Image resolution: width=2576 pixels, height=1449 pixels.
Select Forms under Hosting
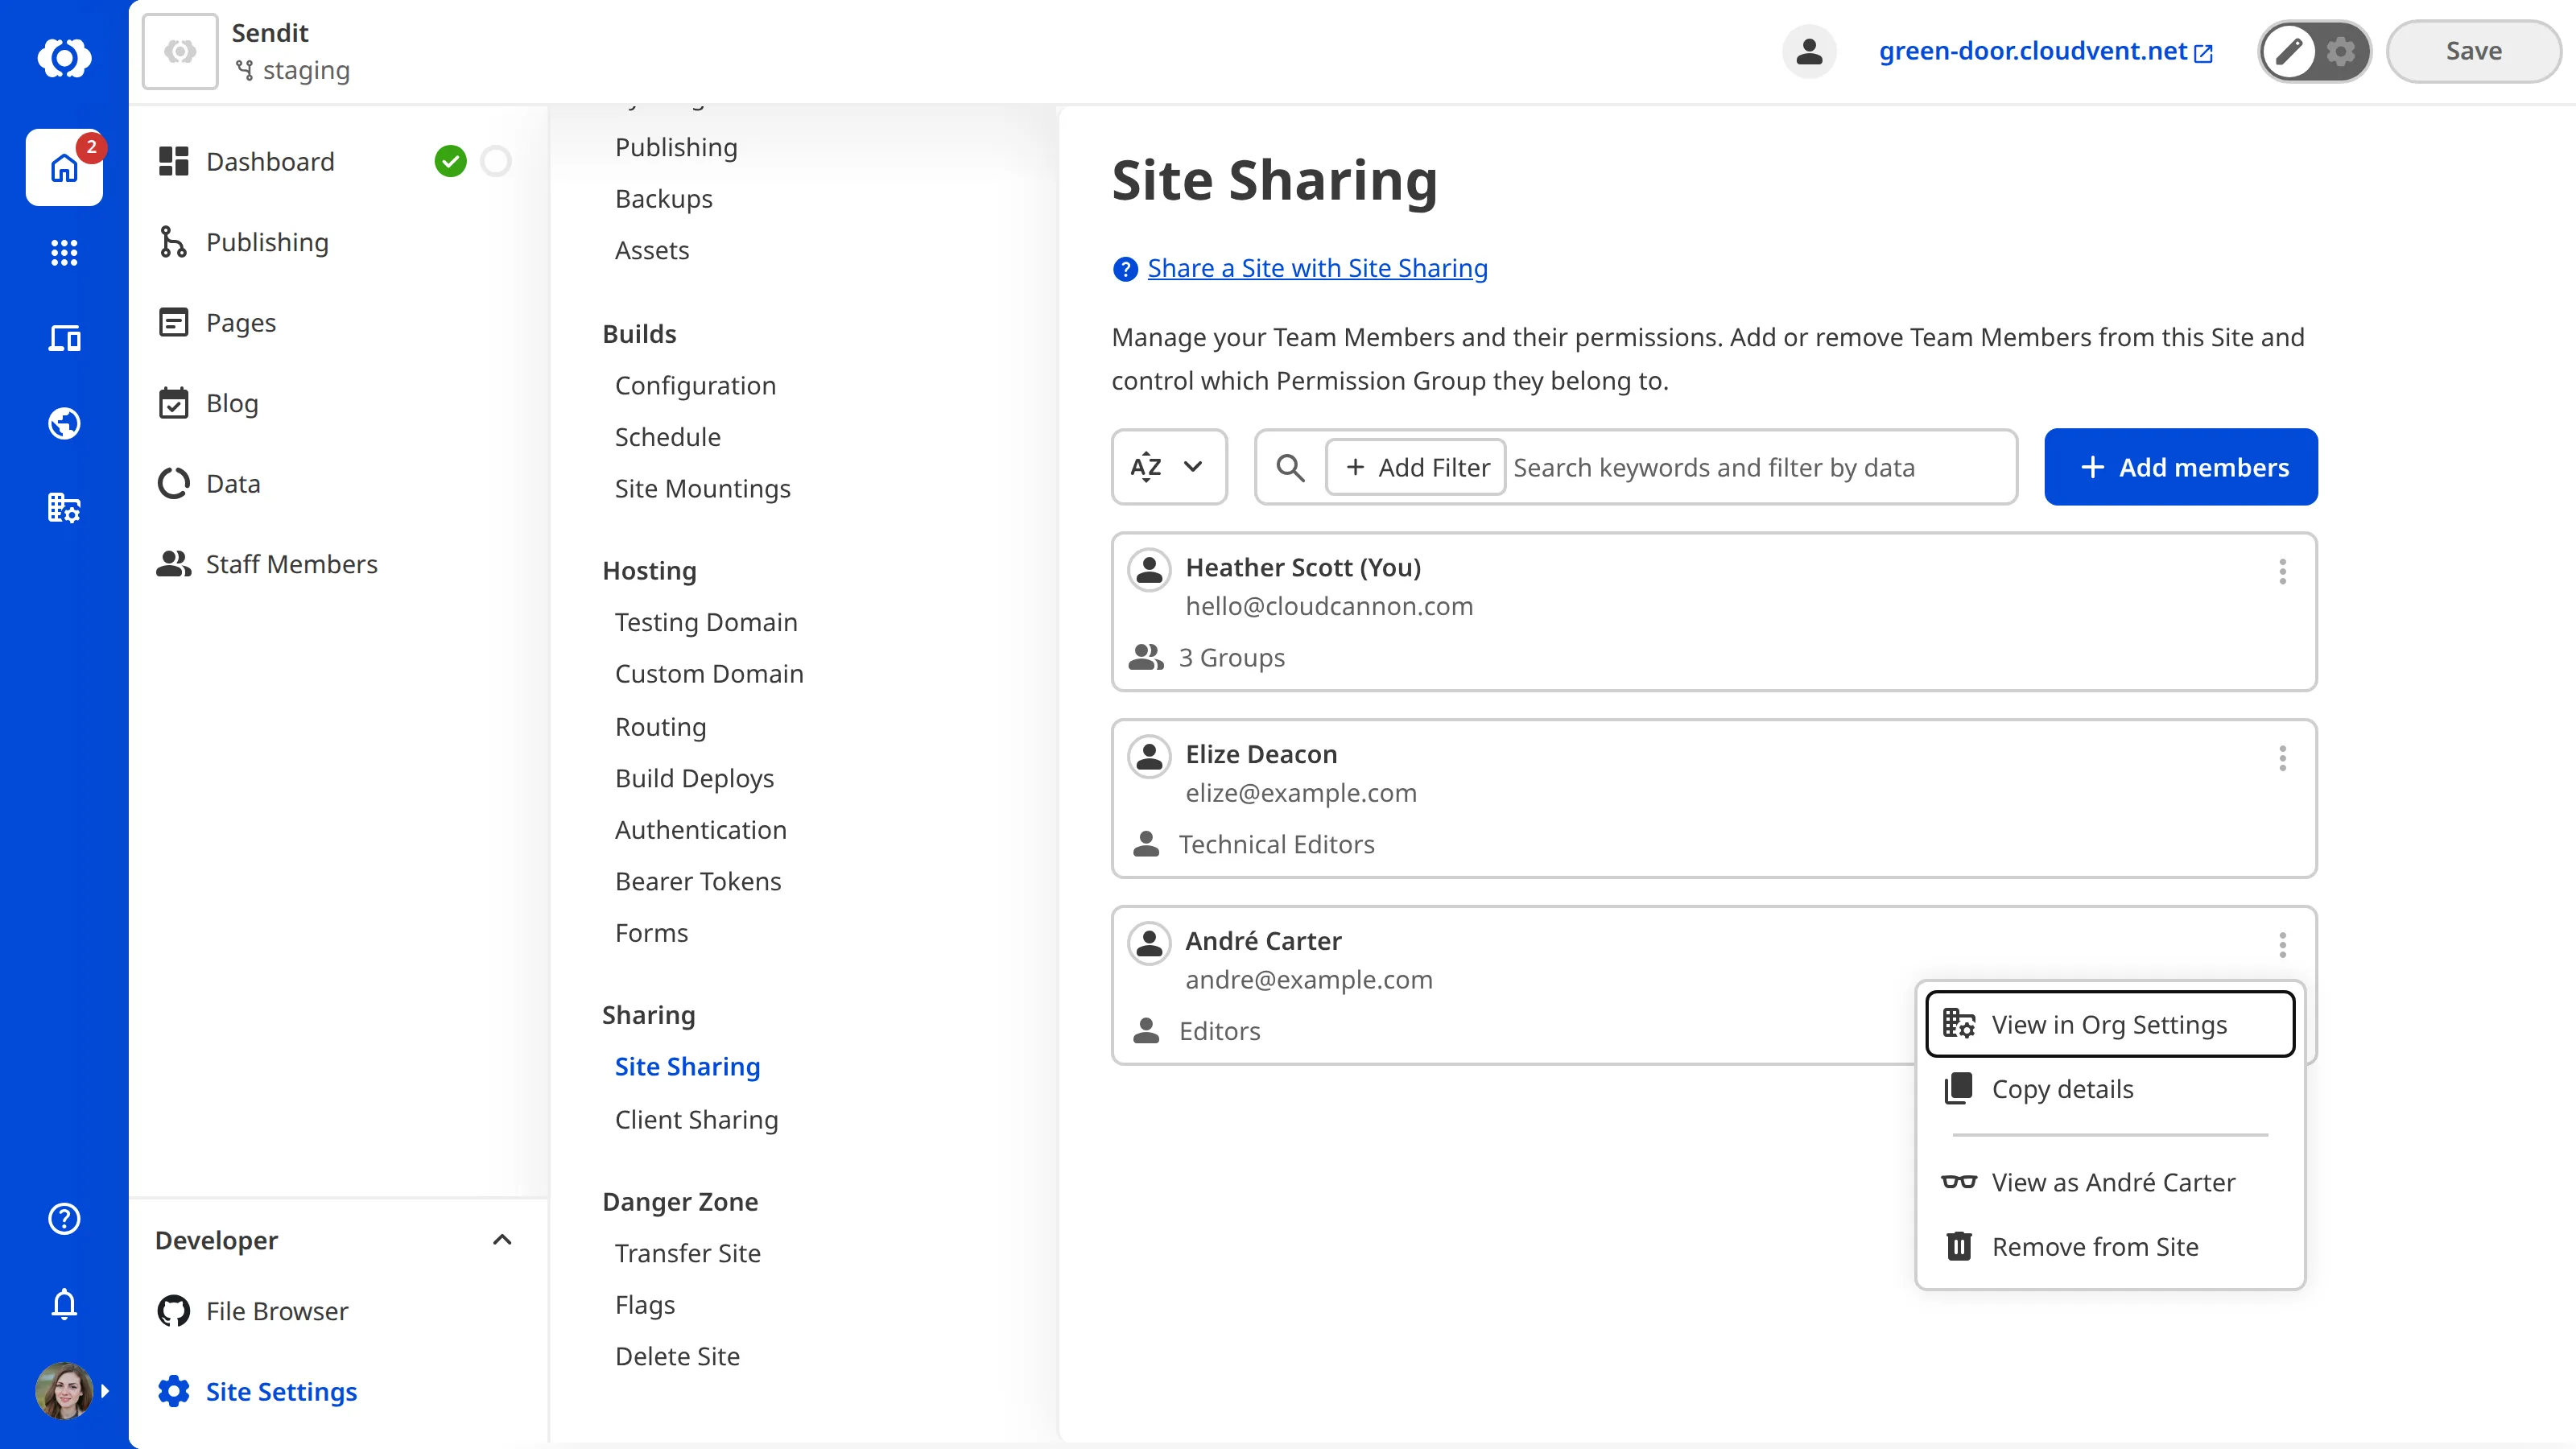click(651, 932)
